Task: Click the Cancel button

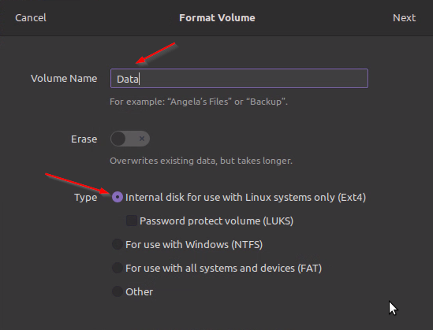Action: coord(31,18)
